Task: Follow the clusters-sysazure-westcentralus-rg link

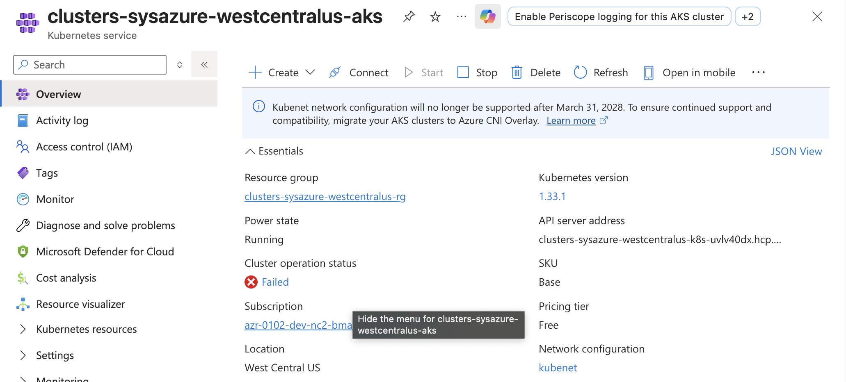Action: click(x=325, y=196)
